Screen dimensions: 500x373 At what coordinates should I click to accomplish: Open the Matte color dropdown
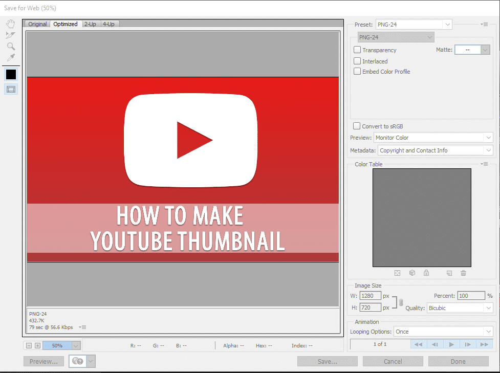coord(485,50)
